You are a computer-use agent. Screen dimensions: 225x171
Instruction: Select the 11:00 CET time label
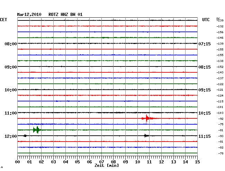11,113
